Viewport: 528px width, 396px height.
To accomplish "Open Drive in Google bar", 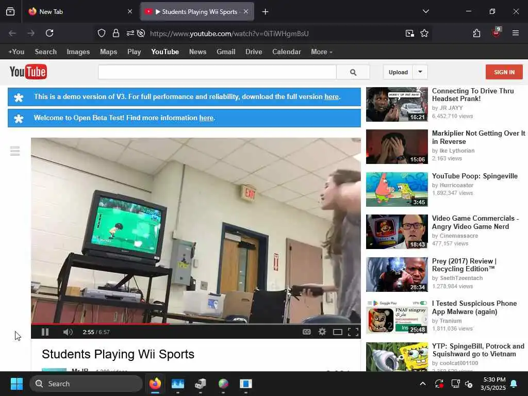I will (x=254, y=52).
